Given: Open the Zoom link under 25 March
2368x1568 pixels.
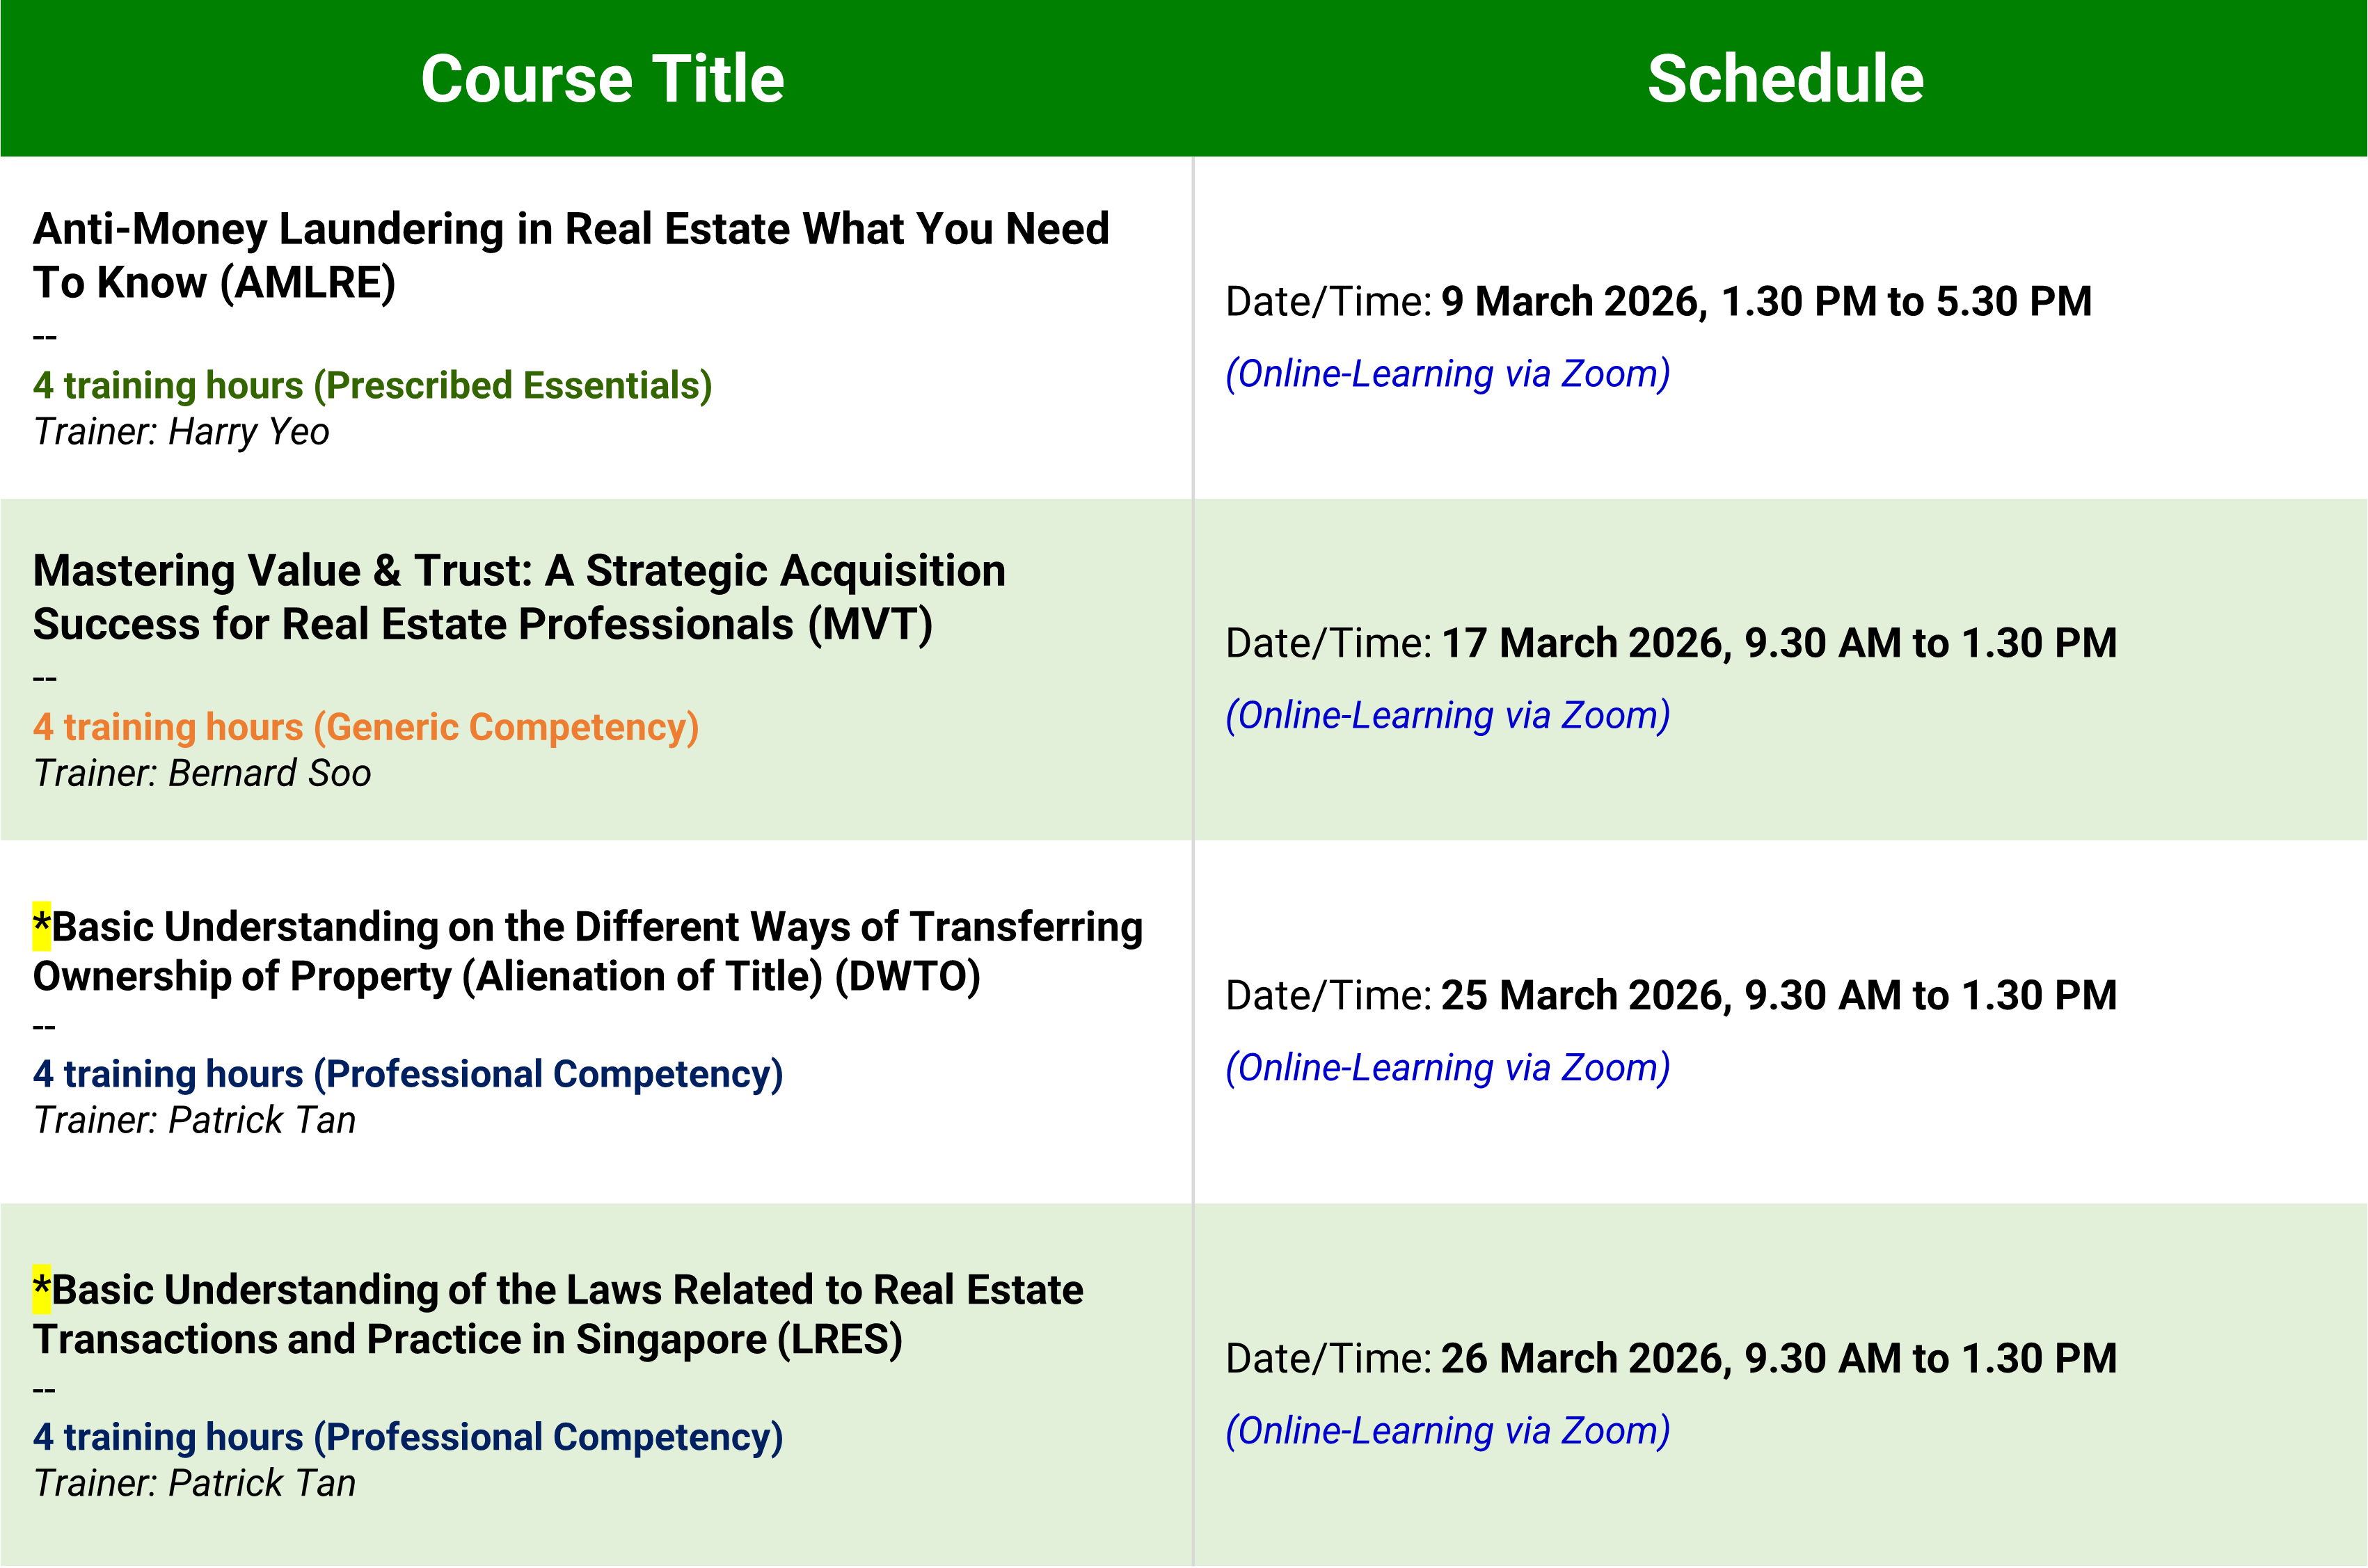Looking at the screenshot, I should [1447, 1068].
